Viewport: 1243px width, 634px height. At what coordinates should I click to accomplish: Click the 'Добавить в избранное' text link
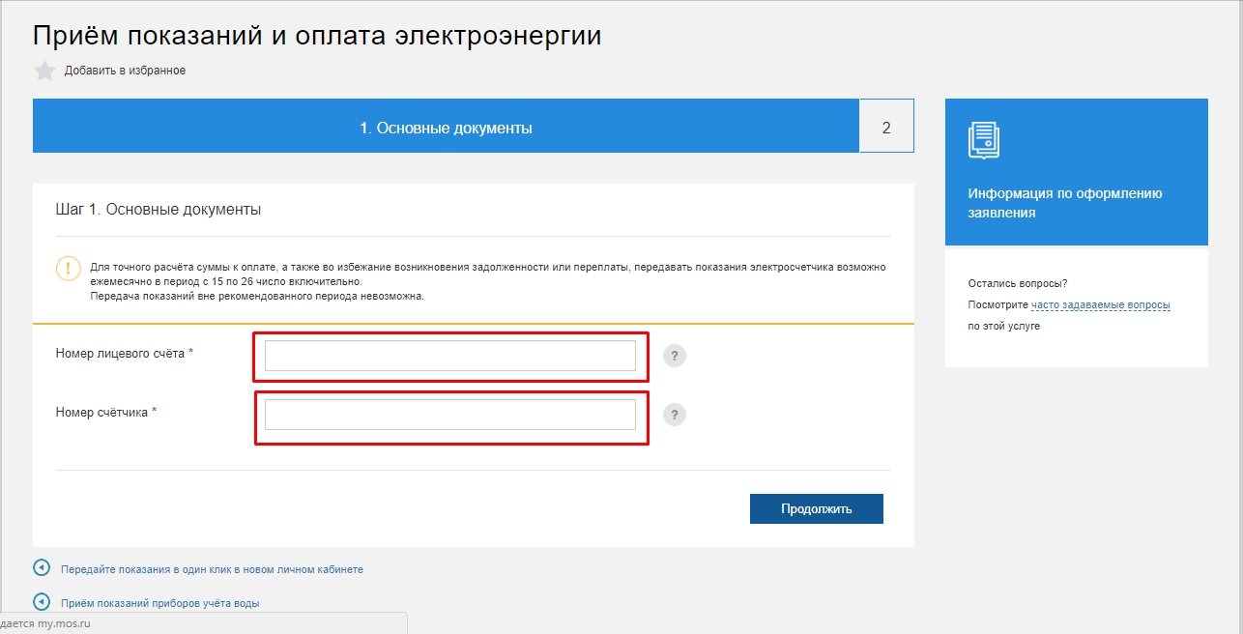pos(125,71)
